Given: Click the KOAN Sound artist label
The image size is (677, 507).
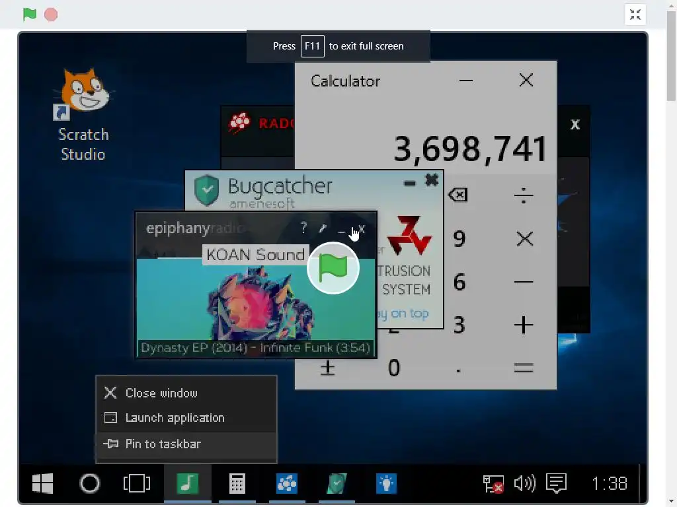Looking at the screenshot, I should click(255, 255).
